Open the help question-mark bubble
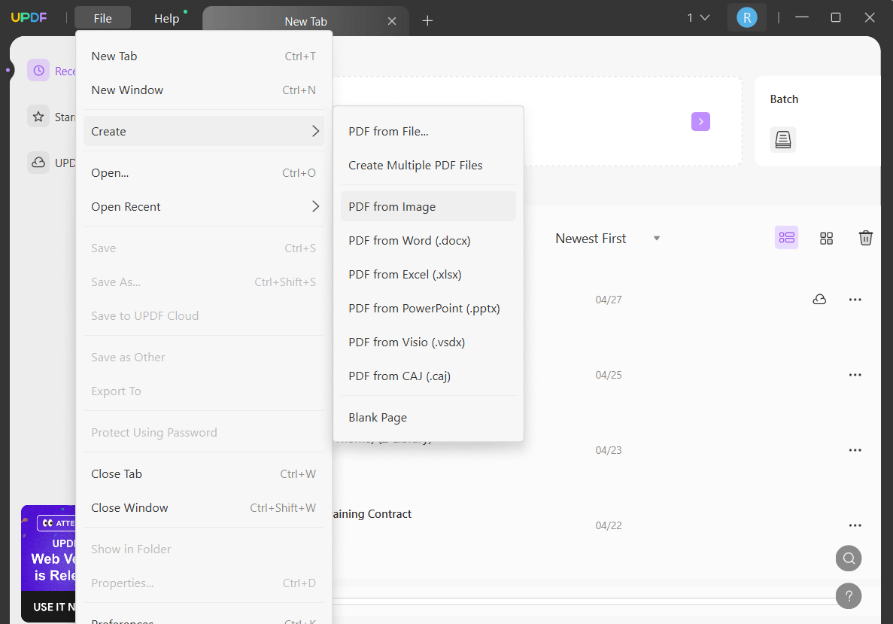This screenshot has height=624, width=893. 849,595
